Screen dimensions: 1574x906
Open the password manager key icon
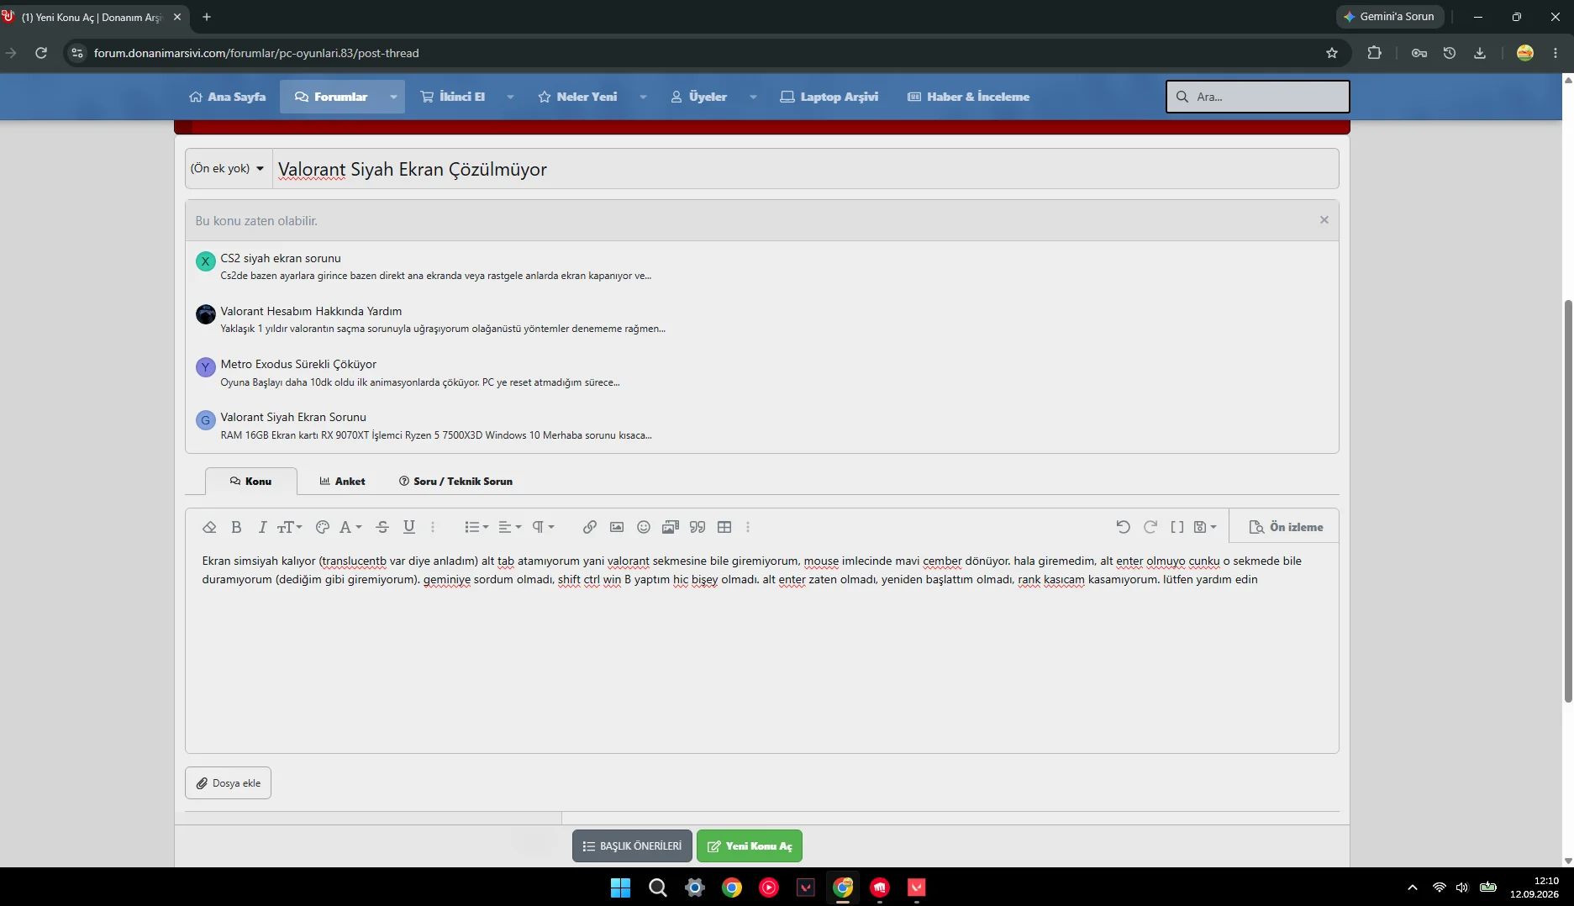(1419, 53)
